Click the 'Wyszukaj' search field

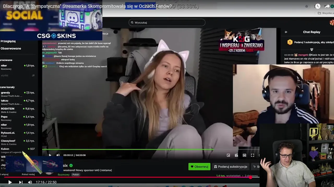tap(167, 23)
